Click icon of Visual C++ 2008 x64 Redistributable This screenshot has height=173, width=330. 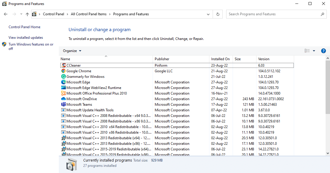click(x=63, y=116)
